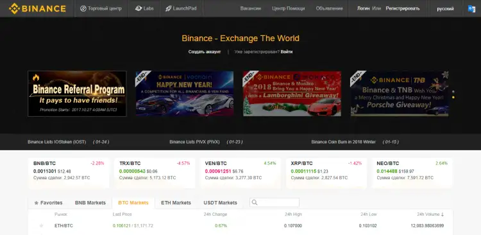Sort by the Рынок column header
The width and height of the screenshot is (481, 235).
click(x=61, y=214)
